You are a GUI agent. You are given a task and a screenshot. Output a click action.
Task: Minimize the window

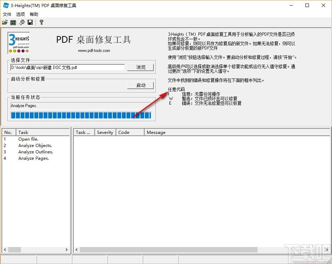pos(291,5)
